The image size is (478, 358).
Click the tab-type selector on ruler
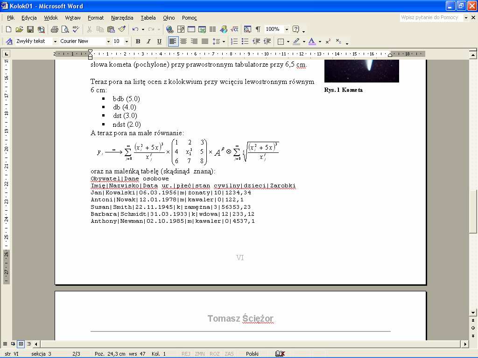point(6,54)
